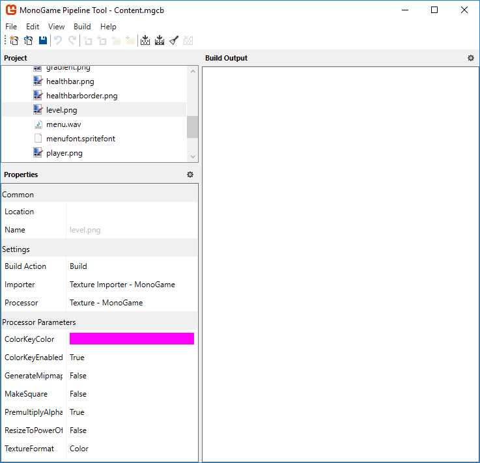Select the partly visible gradient.png item
This screenshot has height=463, width=480.
(68, 68)
